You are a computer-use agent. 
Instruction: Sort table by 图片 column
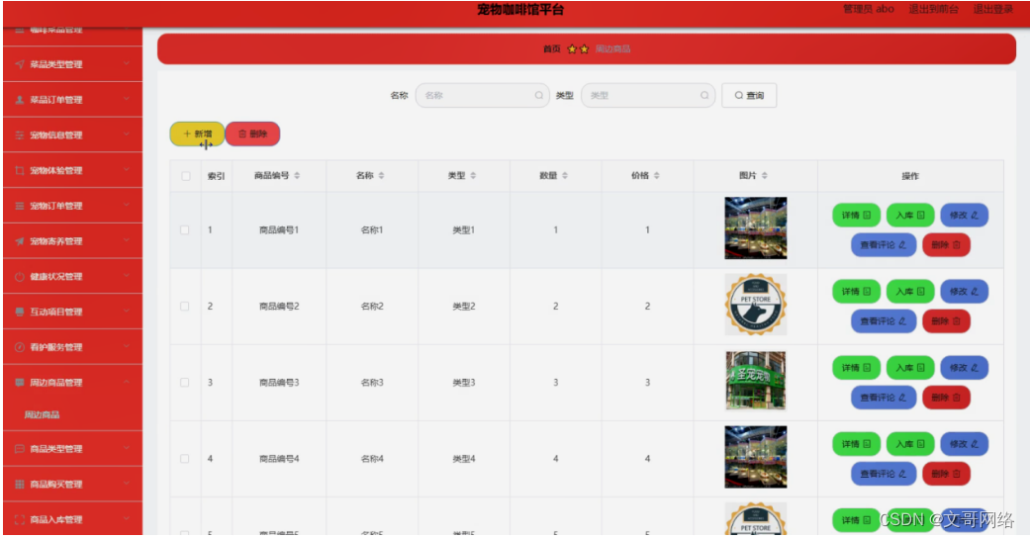click(765, 175)
